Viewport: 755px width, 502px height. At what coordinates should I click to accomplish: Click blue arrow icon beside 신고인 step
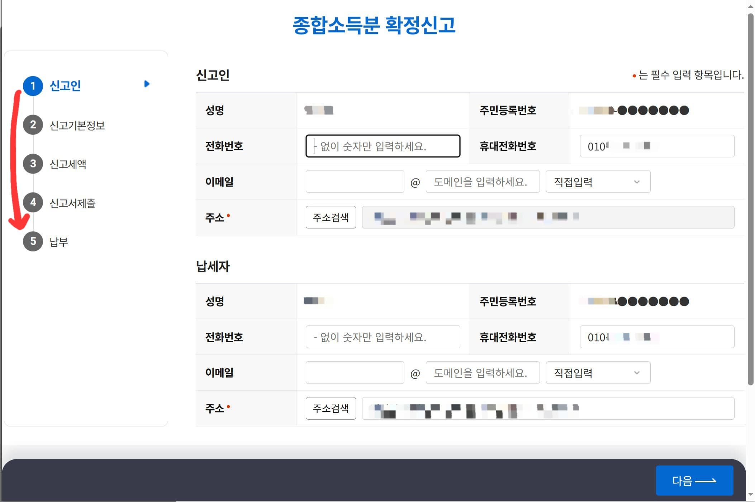(147, 84)
